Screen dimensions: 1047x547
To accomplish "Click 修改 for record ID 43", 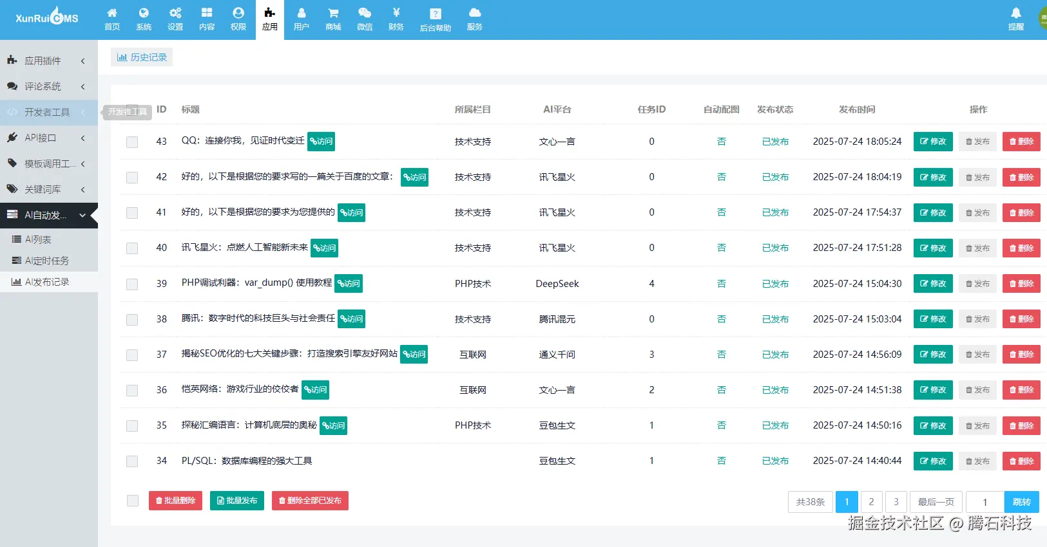I will 933,142.
